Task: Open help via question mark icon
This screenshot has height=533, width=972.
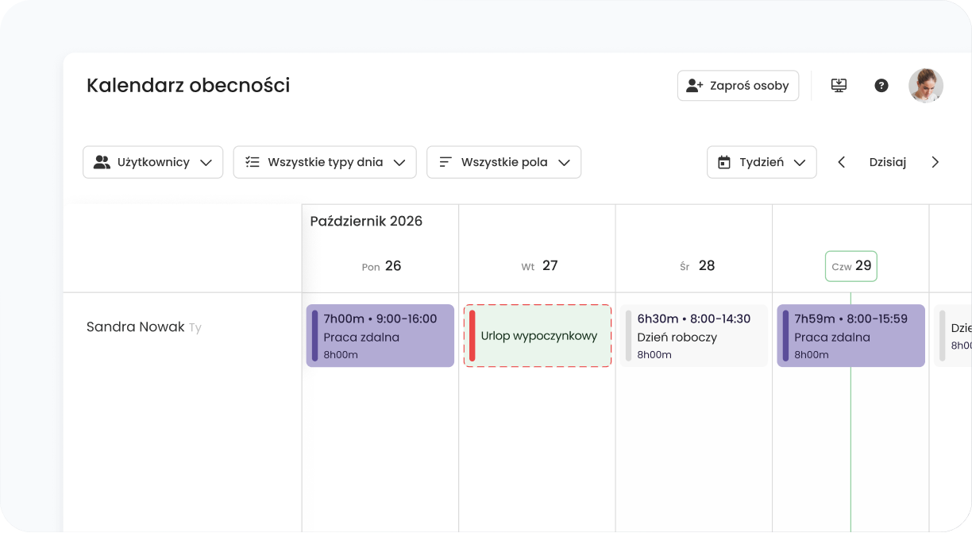Action: click(881, 86)
